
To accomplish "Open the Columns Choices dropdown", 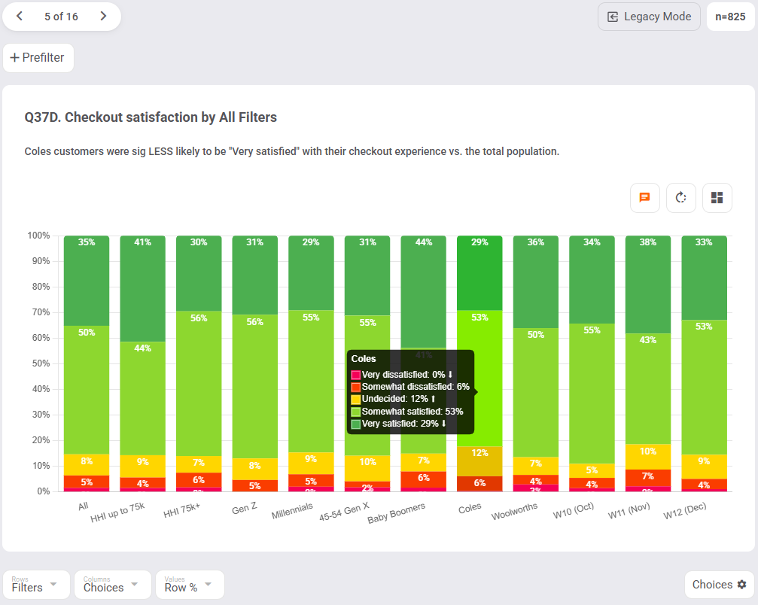I will pos(113,585).
